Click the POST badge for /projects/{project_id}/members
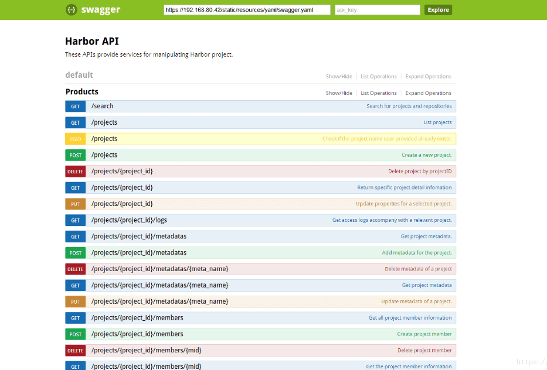 [x=76, y=334]
